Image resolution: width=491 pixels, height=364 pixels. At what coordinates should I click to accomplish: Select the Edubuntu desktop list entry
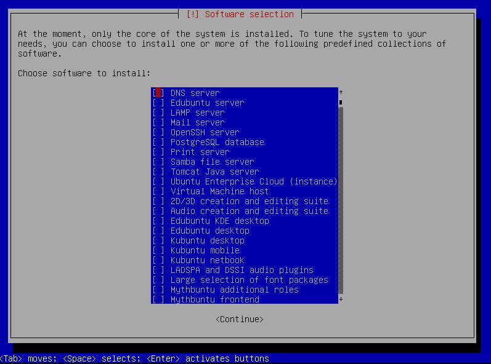[245, 231]
